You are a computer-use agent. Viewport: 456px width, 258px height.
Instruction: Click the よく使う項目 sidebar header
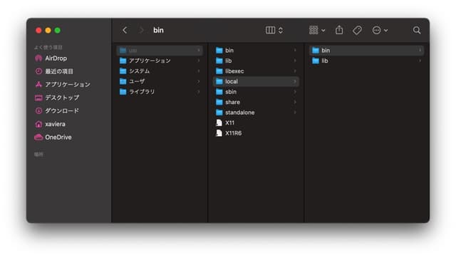48,48
